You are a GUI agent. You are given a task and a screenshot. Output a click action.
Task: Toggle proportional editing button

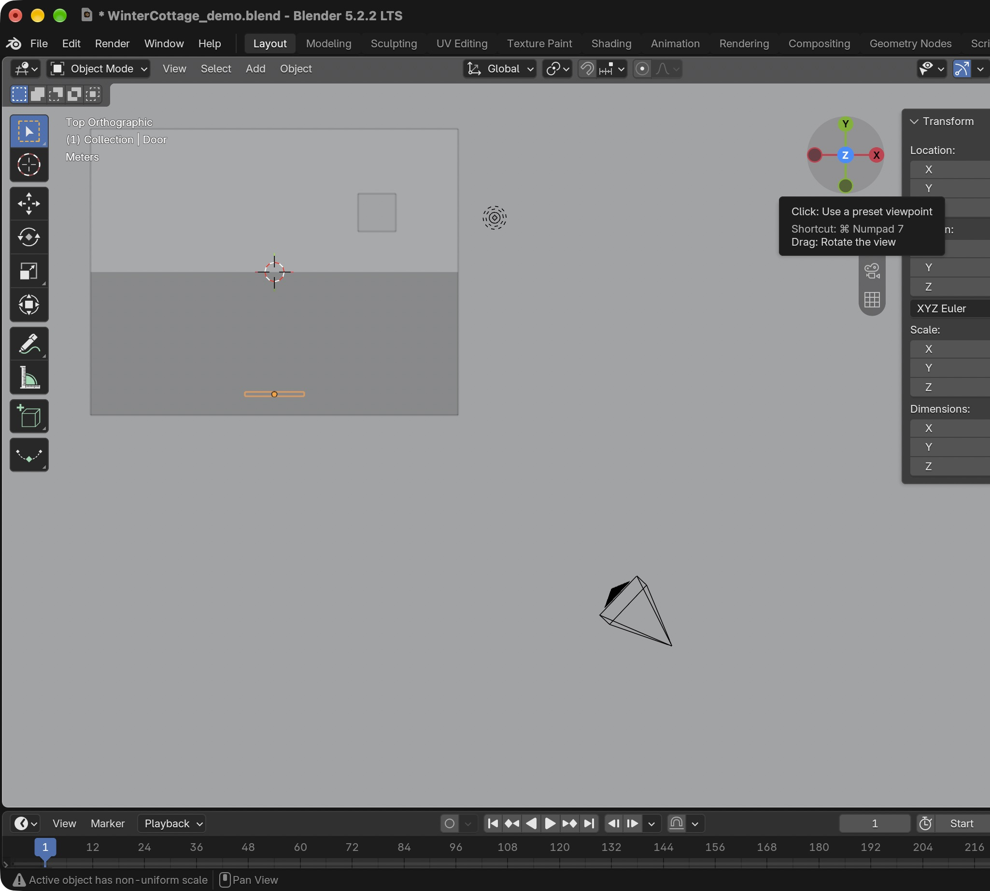[642, 69]
